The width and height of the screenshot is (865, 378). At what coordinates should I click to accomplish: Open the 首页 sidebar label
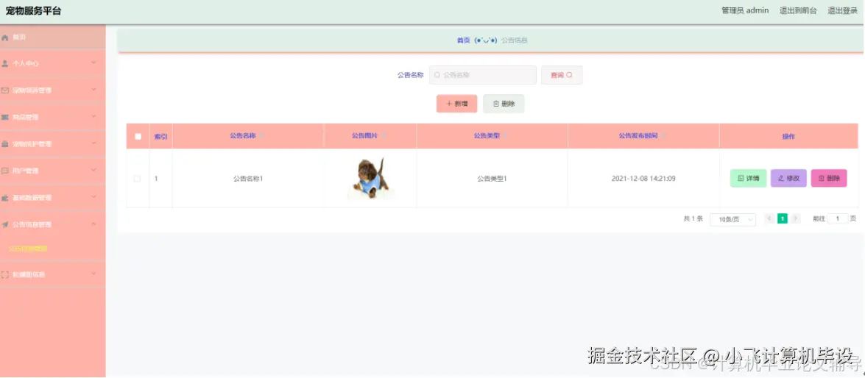(x=19, y=38)
